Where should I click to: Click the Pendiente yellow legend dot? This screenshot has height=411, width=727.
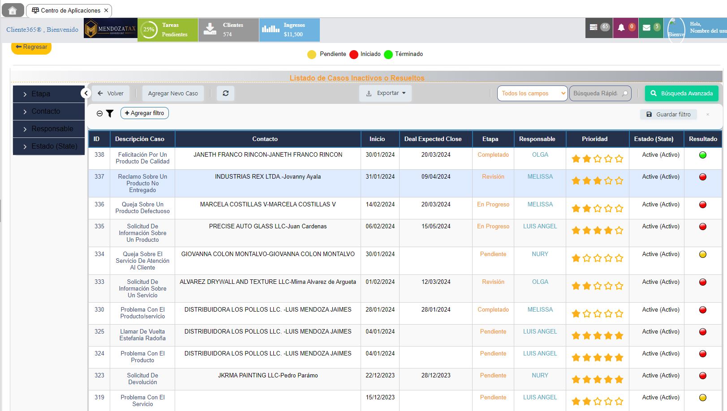[312, 55]
